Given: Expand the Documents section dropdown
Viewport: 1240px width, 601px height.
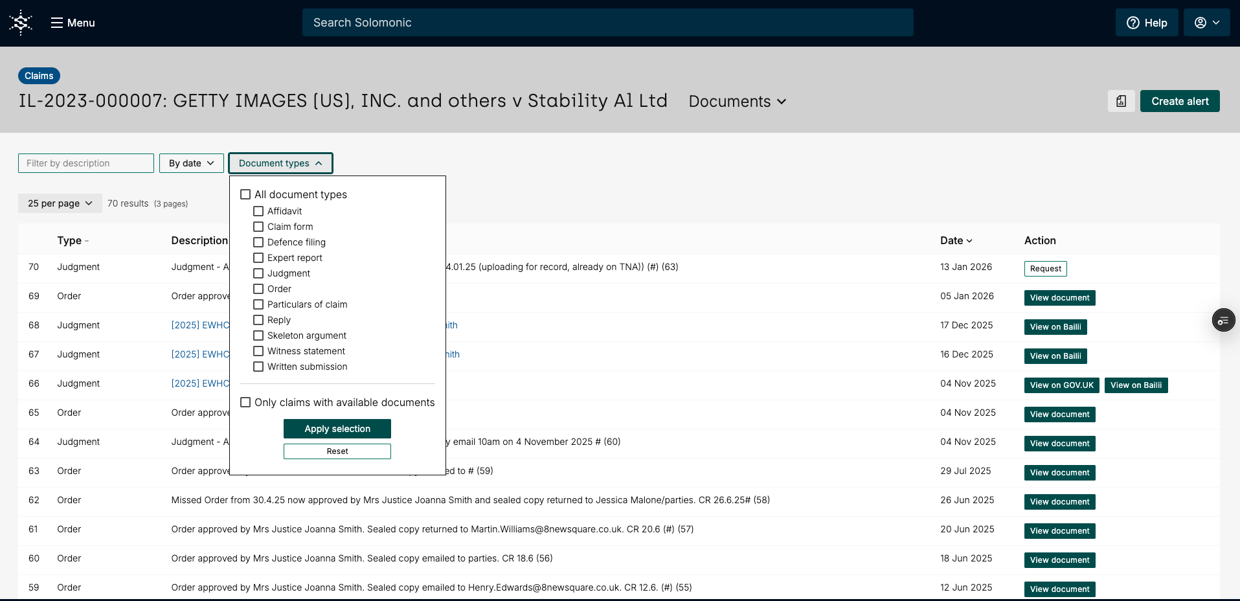Looking at the screenshot, I should [x=738, y=101].
